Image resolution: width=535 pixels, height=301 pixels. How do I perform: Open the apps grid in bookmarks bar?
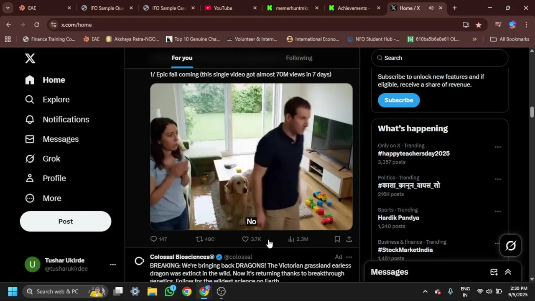(x=8, y=39)
